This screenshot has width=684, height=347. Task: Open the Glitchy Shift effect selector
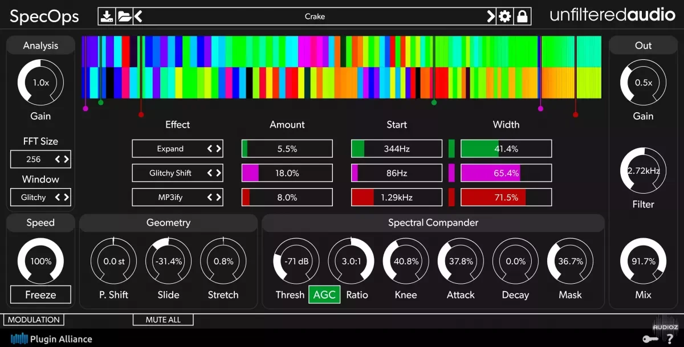[x=177, y=173]
